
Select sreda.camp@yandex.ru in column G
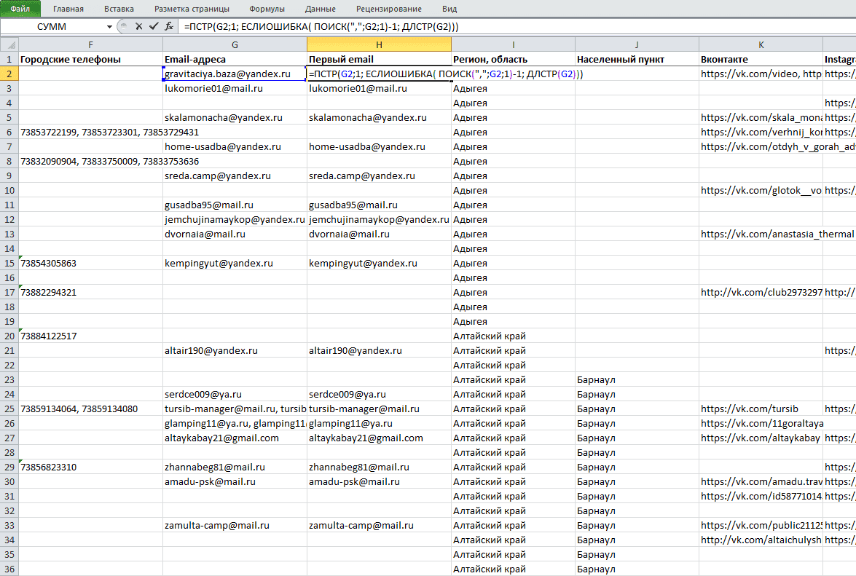pyautogui.click(x=235, y=175)
